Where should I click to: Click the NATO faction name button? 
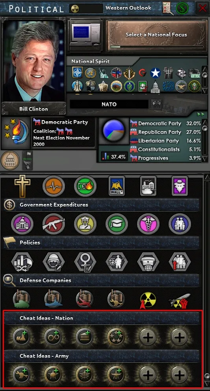(109, 104)
